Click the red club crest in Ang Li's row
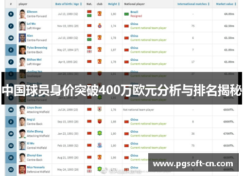Image resolution: width=243 pixels, height=176 pixels. (100, 121)
